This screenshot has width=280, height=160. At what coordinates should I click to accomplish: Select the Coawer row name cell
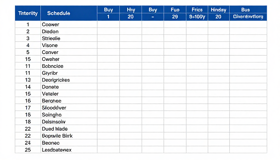click(69, 24)
